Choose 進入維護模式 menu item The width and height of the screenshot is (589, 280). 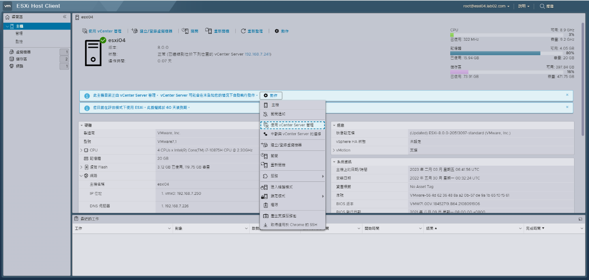(292, 187)
